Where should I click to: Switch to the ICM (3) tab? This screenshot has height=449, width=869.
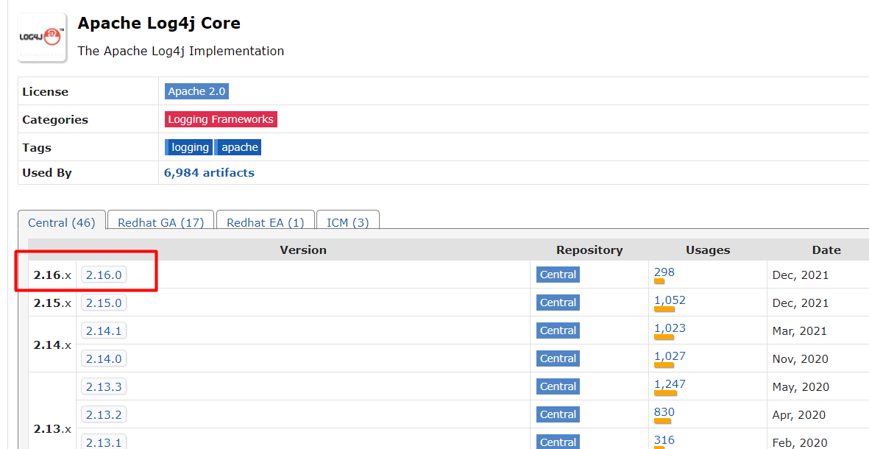[347, 222]
